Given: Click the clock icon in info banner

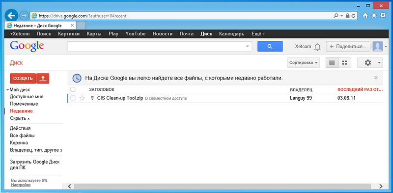Looking at the screenshot, I should [x=77, y=78].
